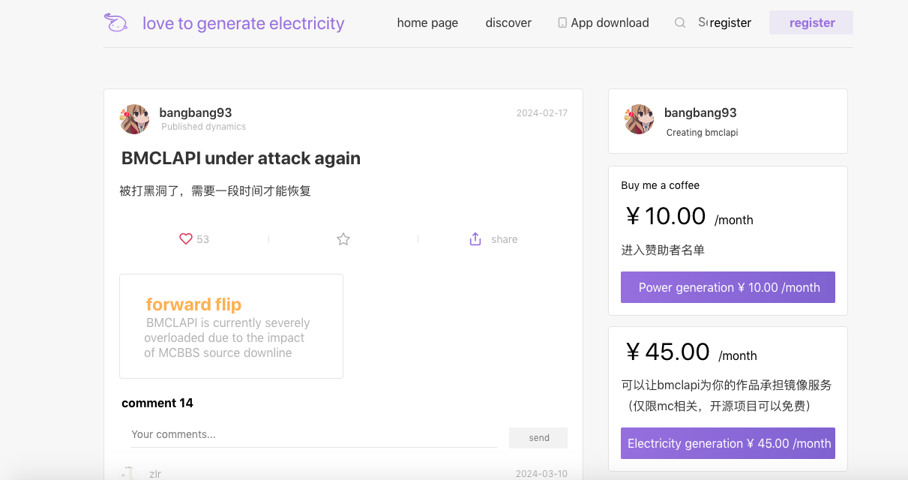
Task: Click the share arrow icon
Action: 475,239
